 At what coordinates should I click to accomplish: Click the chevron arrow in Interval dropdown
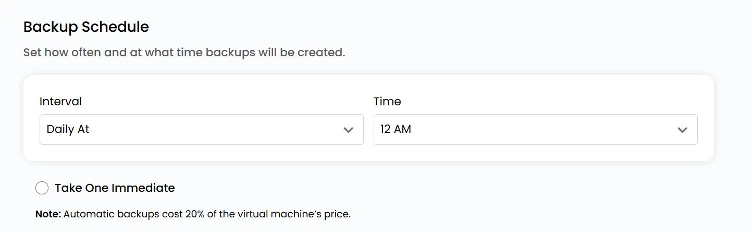pyautogui.click(x=349, y=130)
